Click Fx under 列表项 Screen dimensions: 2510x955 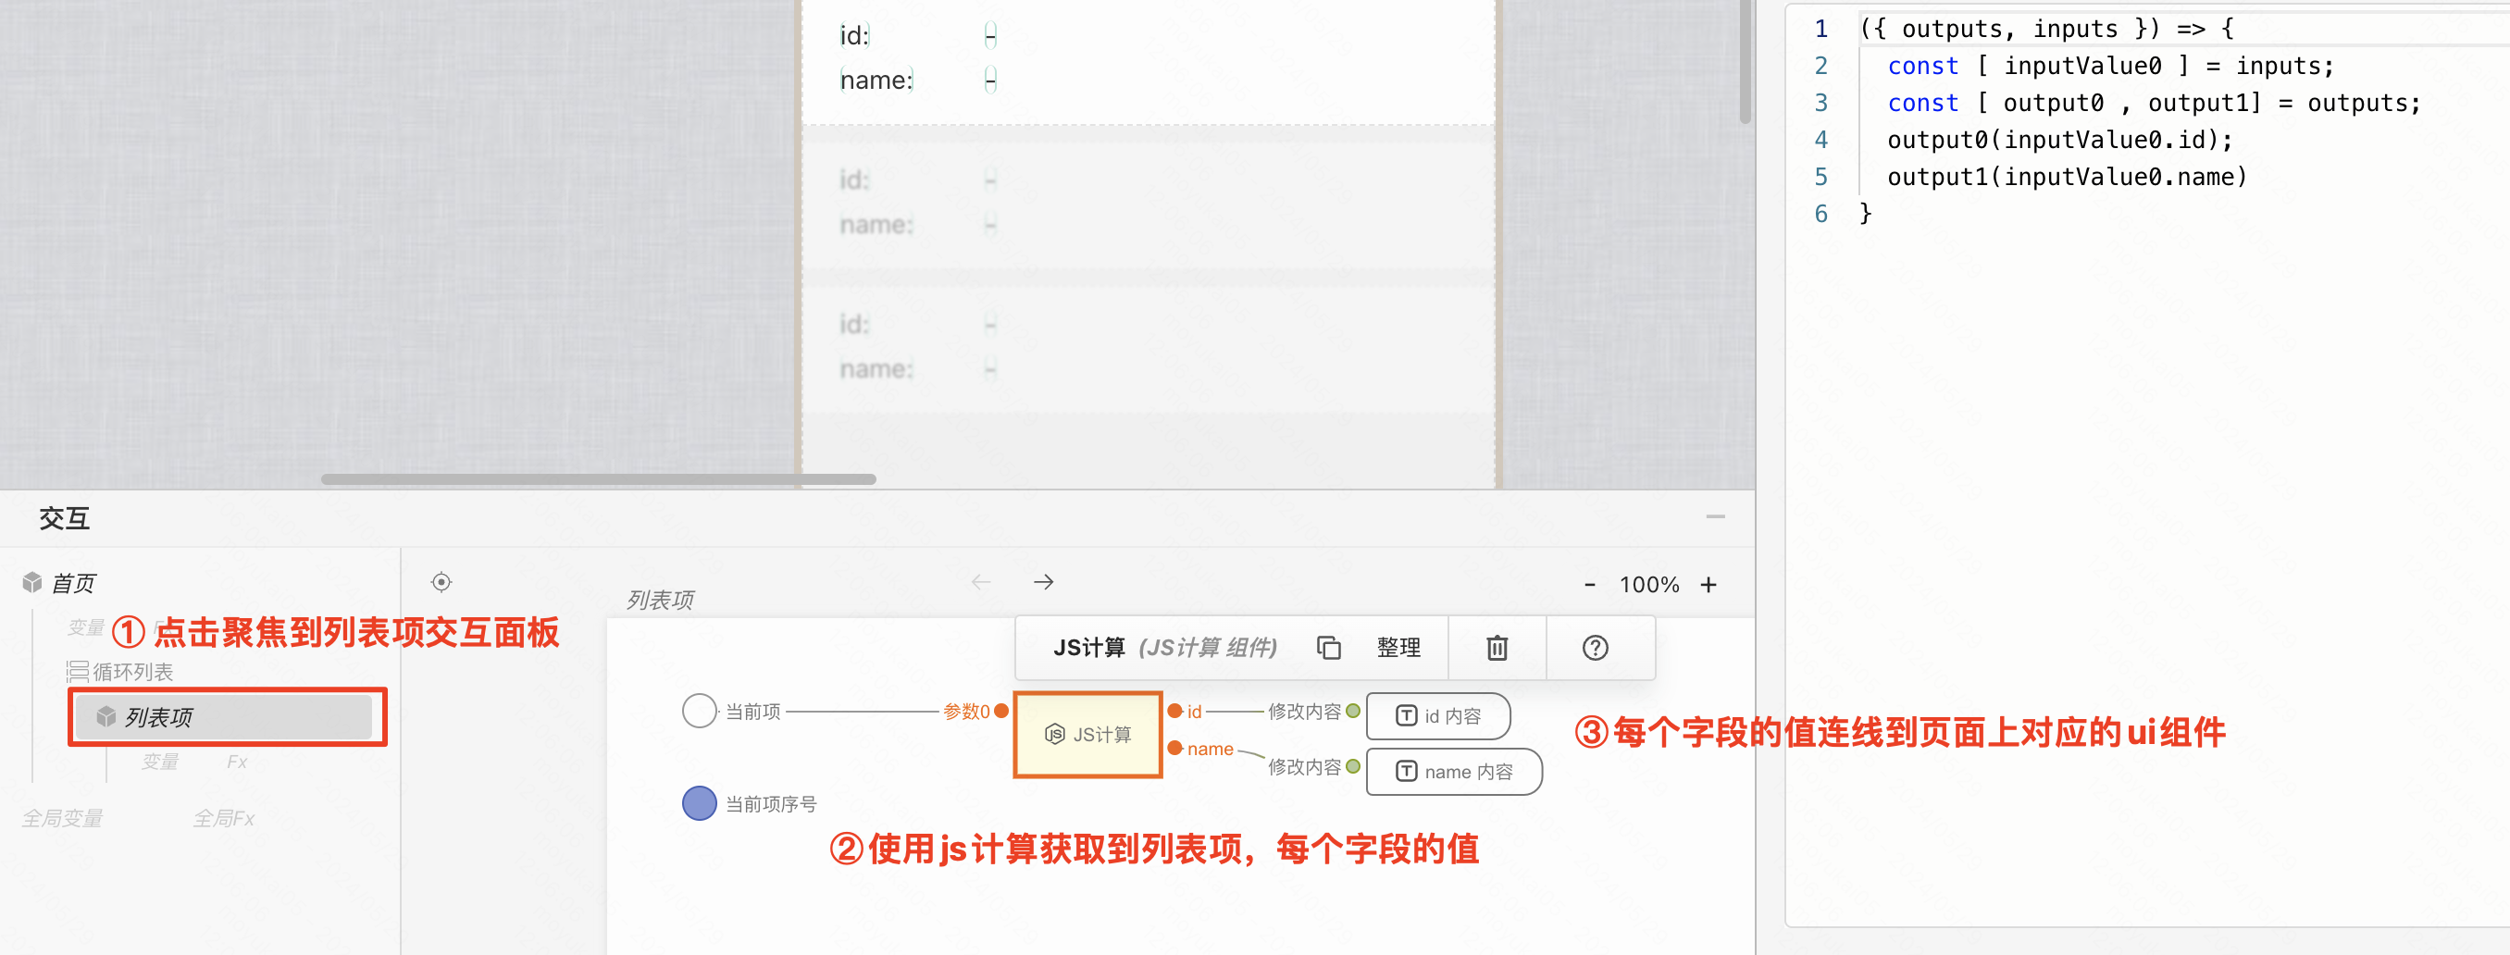tap(237, 762)
